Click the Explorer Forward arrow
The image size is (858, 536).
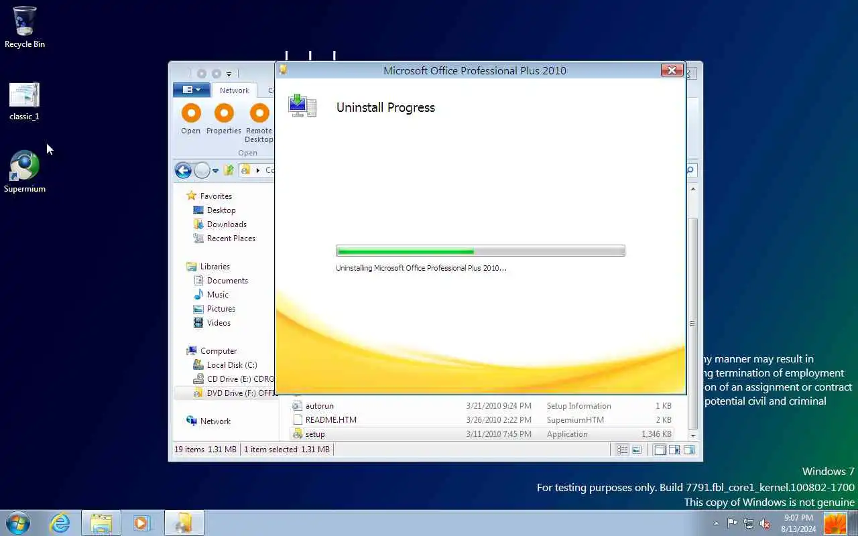[202, 170]
